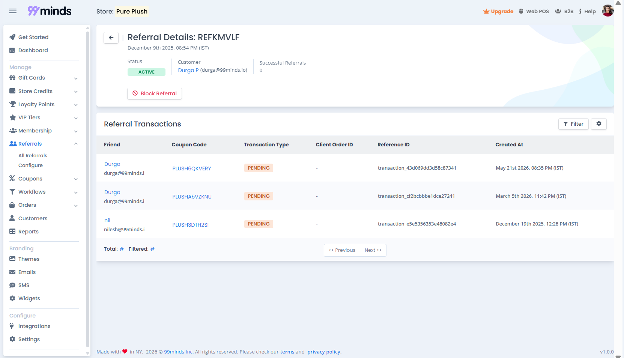This screenshot has height=358, width=624.
Task: Click the Orders bag icon
Action: pos(12,205)
